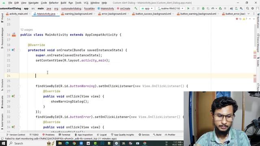
Task: Open Version Control tool window
Action: (x=16, y=135)
